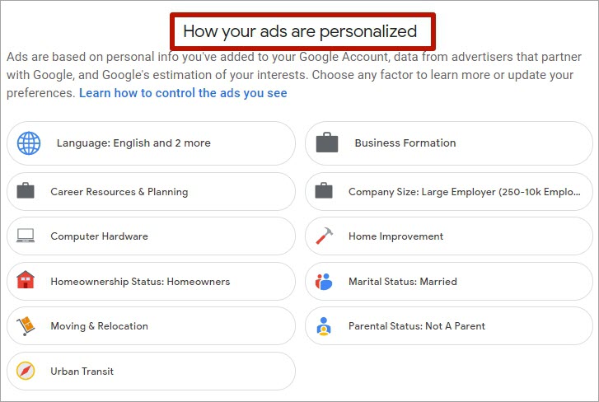599x402 pixels.
Task: Click the briefcase icon beside Business Formation
Action: point(327,143)
